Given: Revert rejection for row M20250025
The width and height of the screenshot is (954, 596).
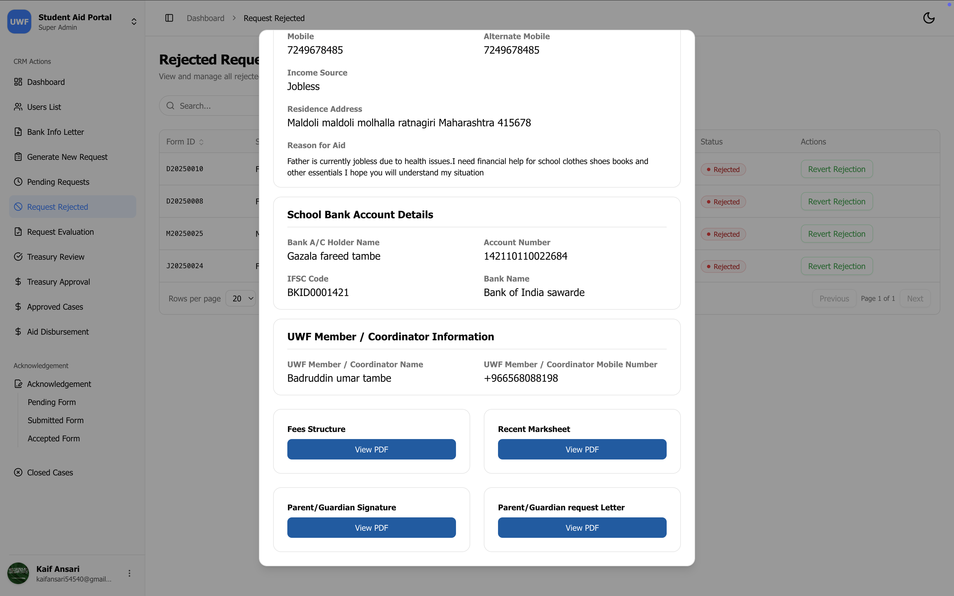Looking at the screenshot, I should [x=836, y=234].
